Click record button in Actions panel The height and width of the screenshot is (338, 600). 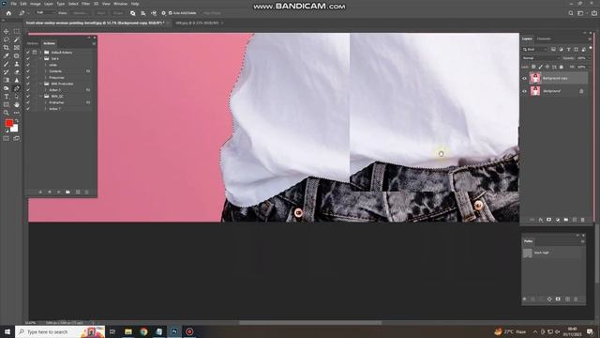[50, 192]
